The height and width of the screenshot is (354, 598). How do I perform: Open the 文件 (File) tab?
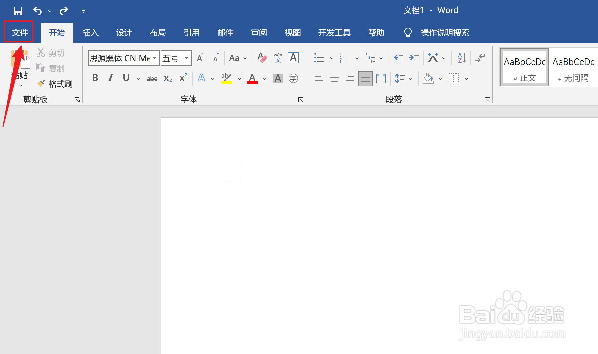click(x=20, y=32)
